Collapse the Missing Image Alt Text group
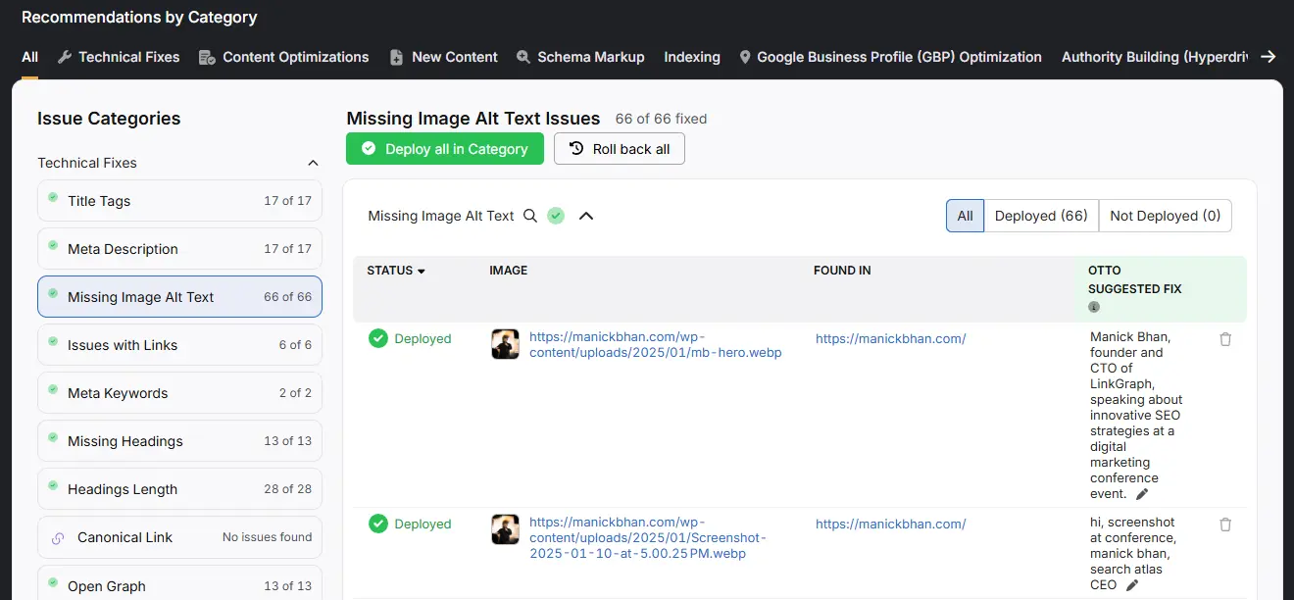Image resolution: width=1294 pixels, height=600 pixels. click(x=586, y=216)
